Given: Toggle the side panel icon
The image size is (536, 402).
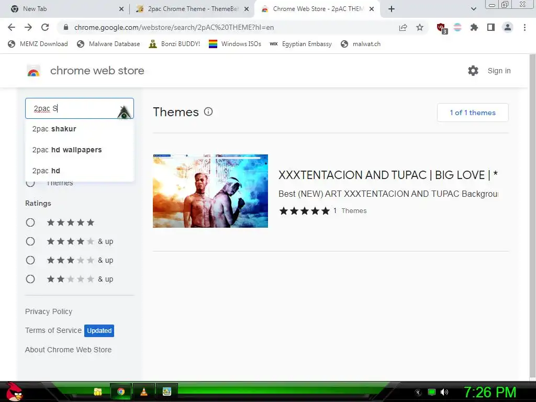Looking at the screenshot, I should click(491, 27).
